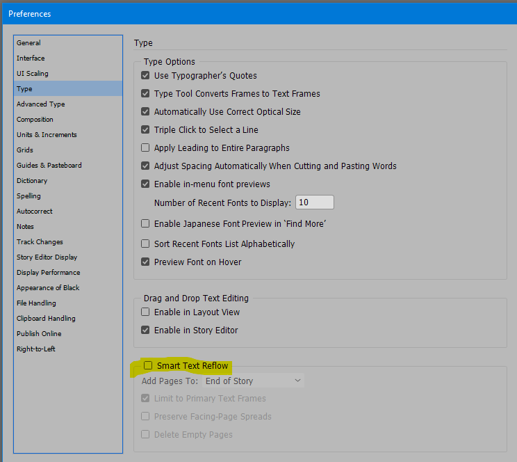Switch to Units & Increments settings
This screenshot has height=462, width=517.
tap(47, 135)
